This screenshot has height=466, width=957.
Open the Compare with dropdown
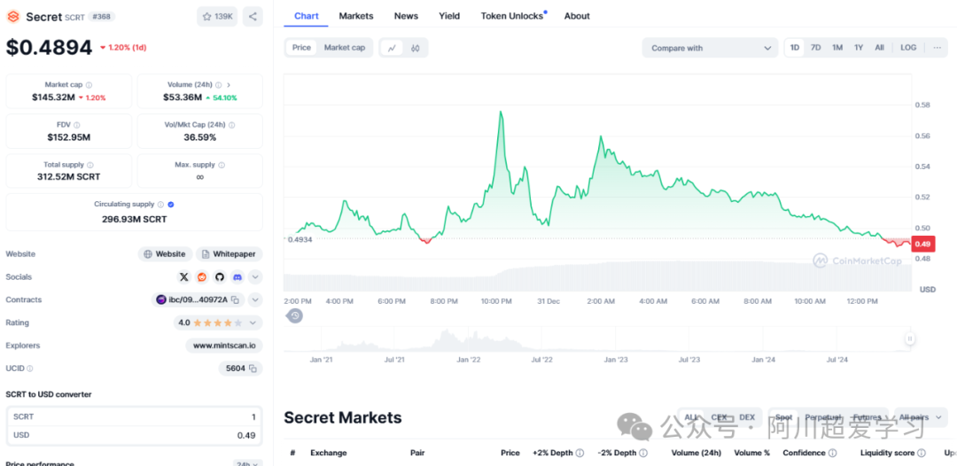click(x=711, y=48)
